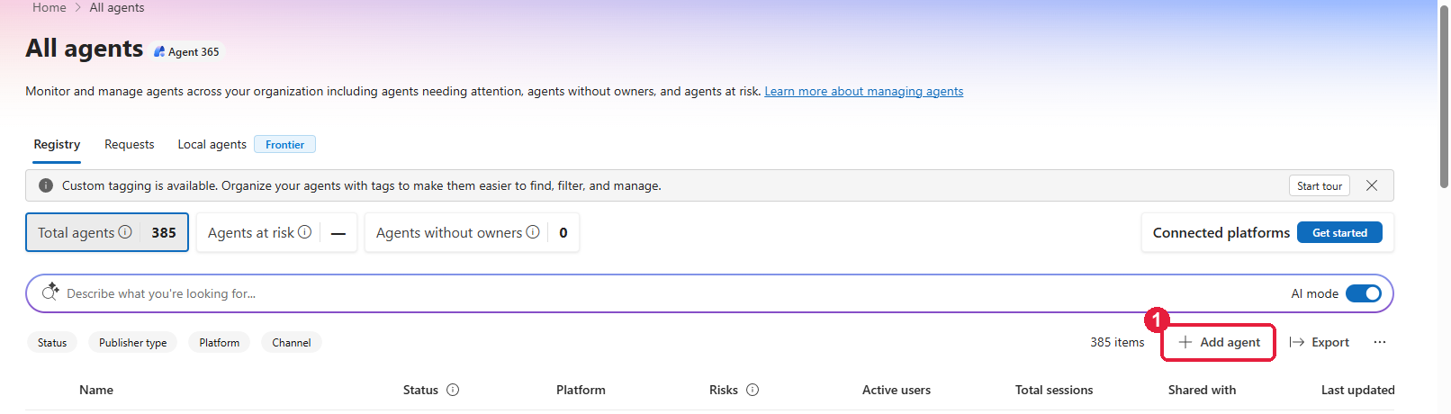Open the Publisher type filter
Screen dimensions: 1451x414
pos(133,343)
